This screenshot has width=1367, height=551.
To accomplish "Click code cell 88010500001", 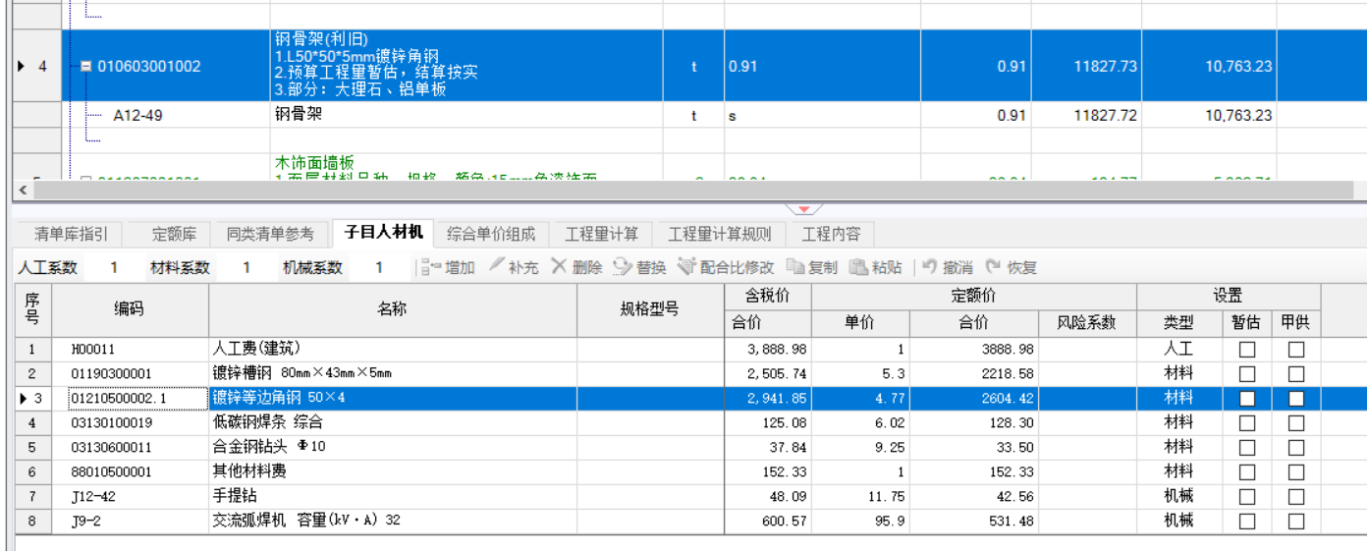I will [x=130, y=472].
